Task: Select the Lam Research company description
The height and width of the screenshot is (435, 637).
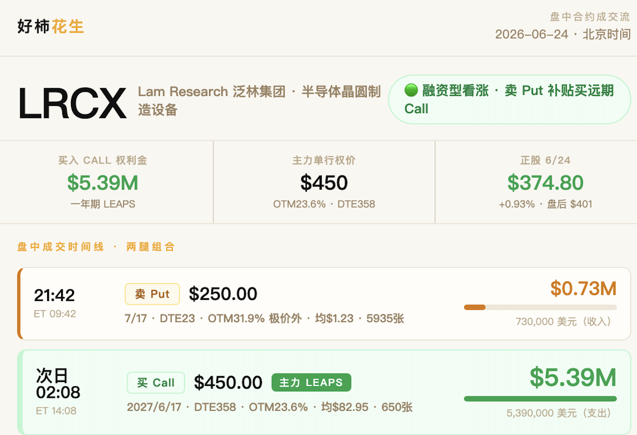Action: point(259,101)
